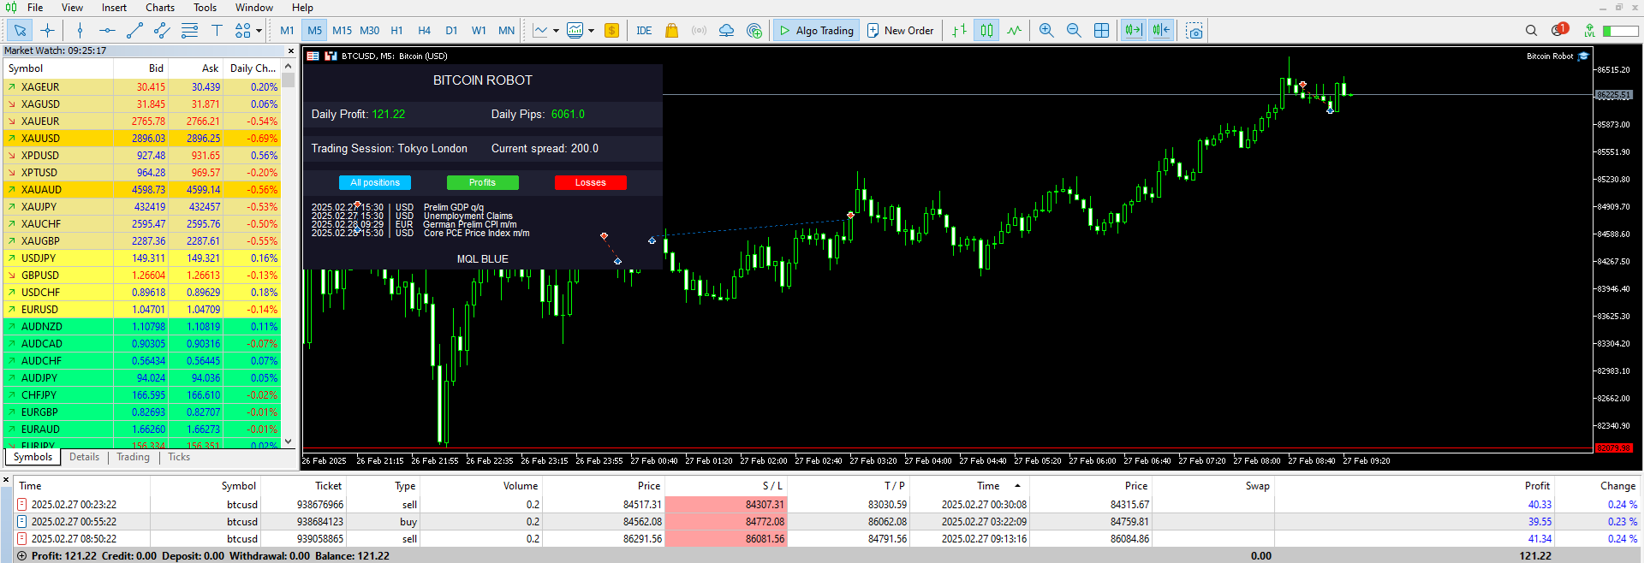1644x563 pixels.
Task: Open the VPS cloud hosting icon
Action: [726, 31]
